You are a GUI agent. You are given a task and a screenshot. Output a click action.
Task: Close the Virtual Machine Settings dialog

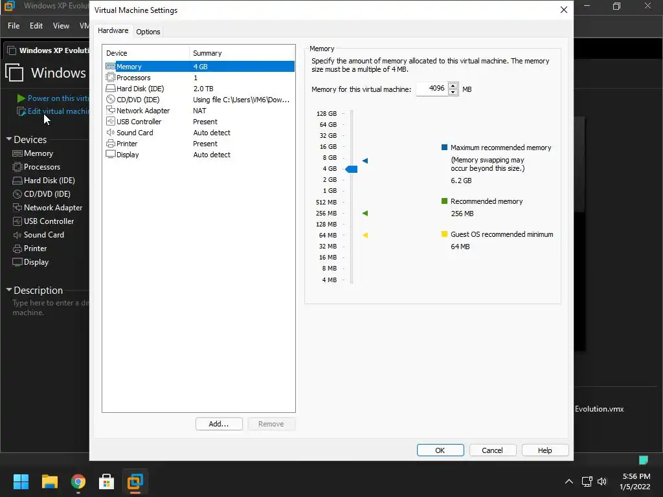tap(564, 10)
